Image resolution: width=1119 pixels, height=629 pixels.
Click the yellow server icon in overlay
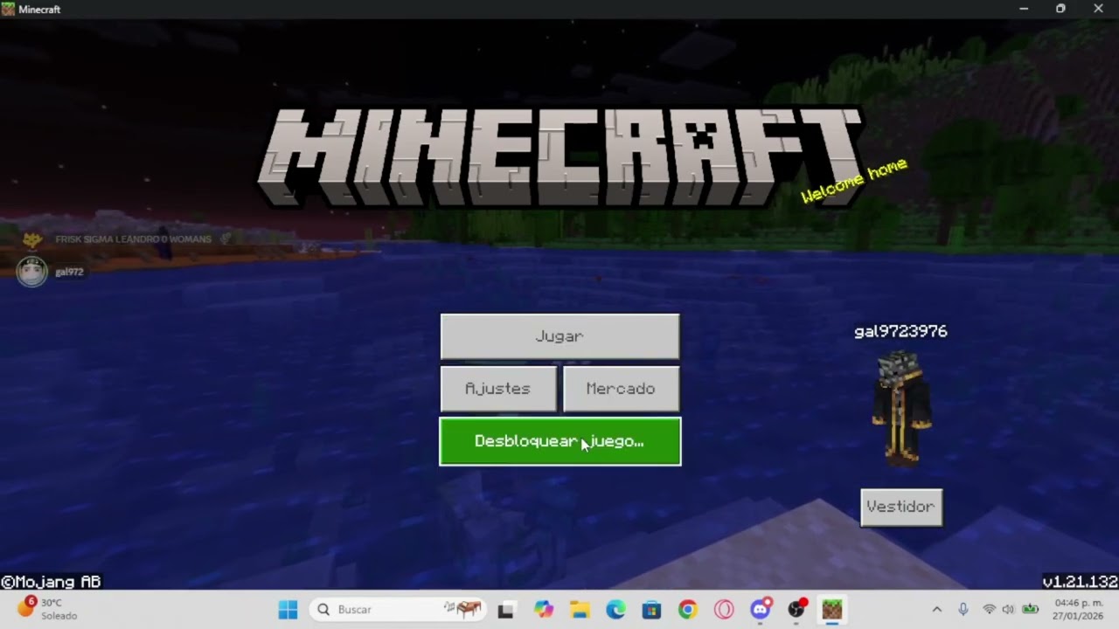click(32, 238)
